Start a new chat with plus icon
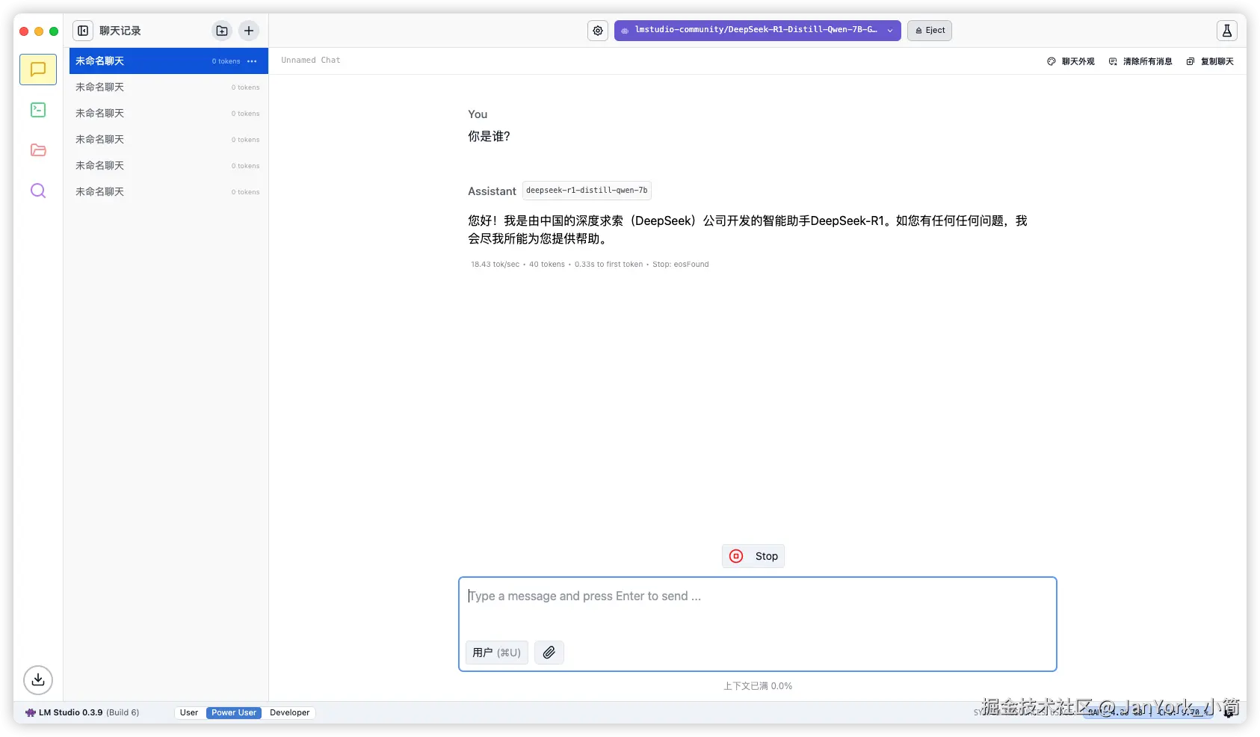The height and width of the screenshot is (737, 1260). pos(249,31)
